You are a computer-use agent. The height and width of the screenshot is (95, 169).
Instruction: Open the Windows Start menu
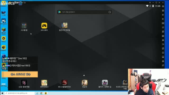[2, 93]
